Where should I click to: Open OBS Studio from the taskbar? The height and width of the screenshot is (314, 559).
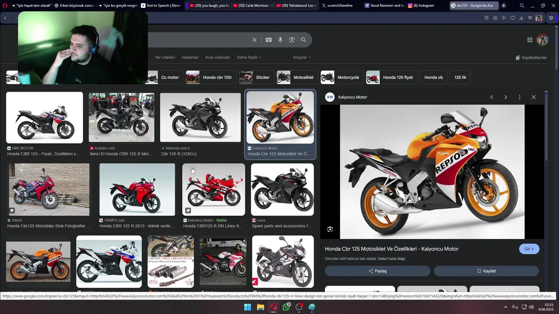pyautogui.click(x=299, y=307)
